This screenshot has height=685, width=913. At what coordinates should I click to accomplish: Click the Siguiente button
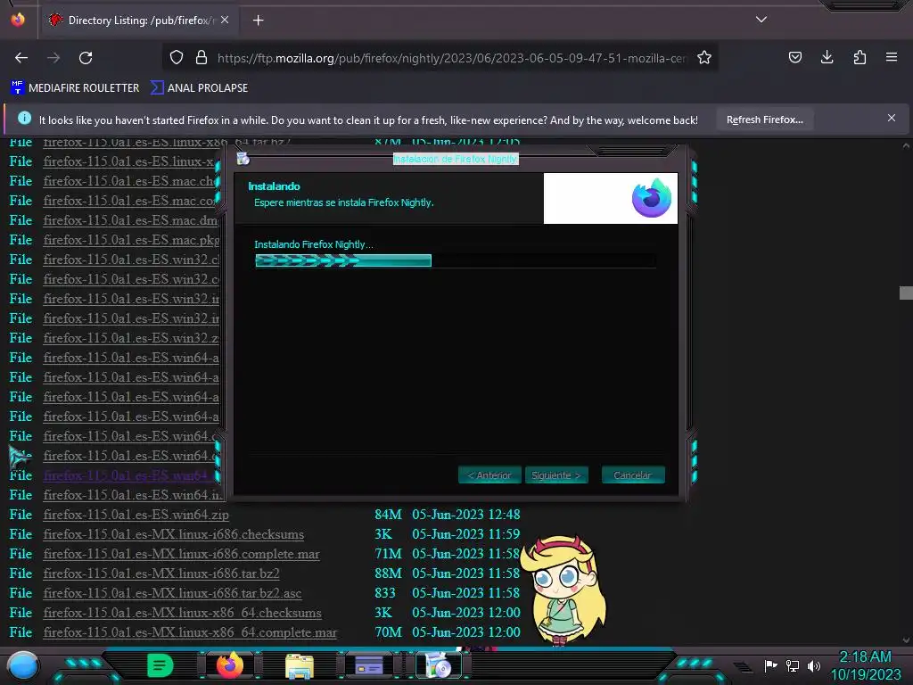pos(556,475)
